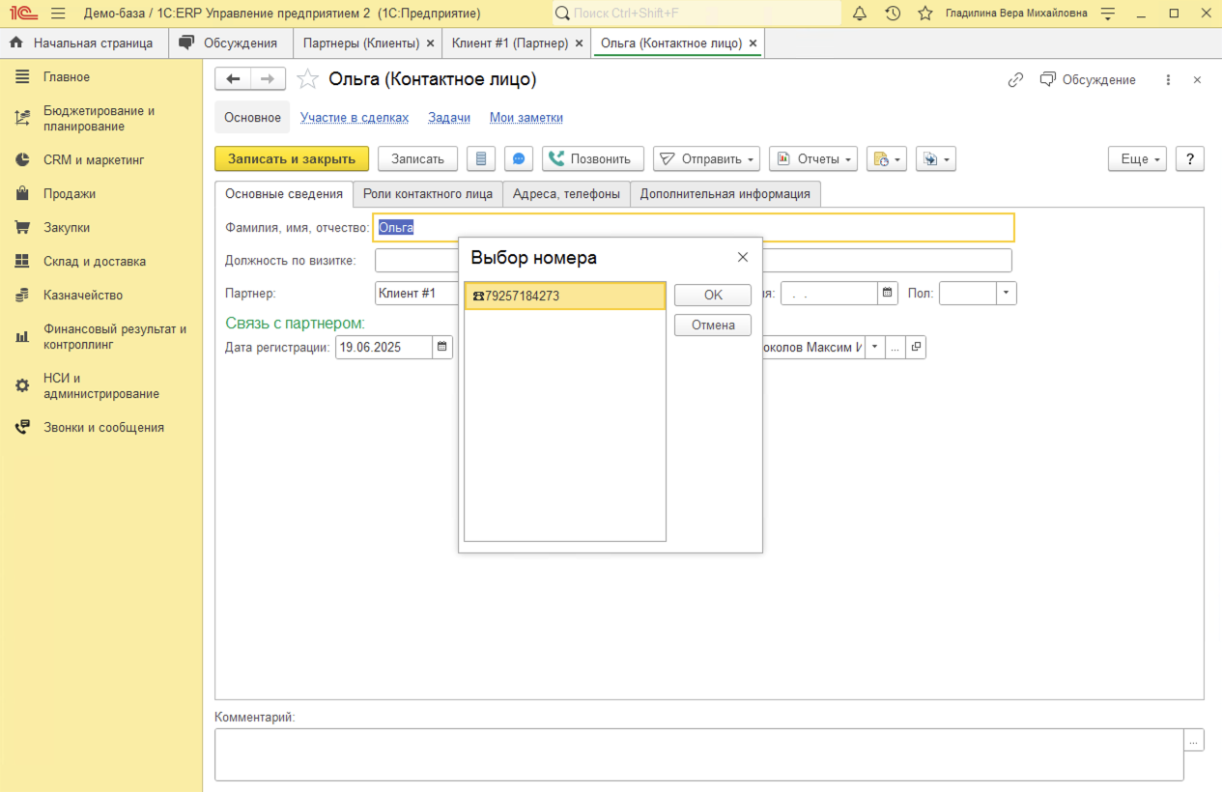Open the history clock icon

(x=893, y=14)
